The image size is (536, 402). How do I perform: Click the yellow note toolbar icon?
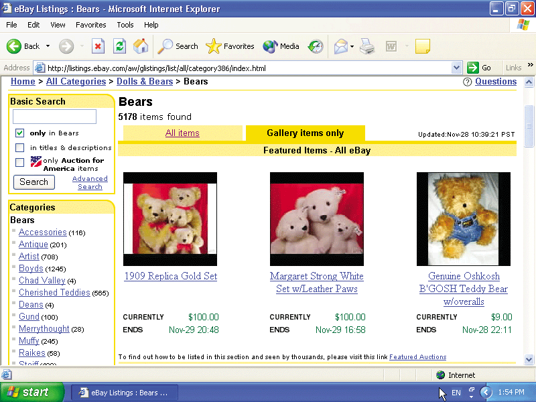423,46
